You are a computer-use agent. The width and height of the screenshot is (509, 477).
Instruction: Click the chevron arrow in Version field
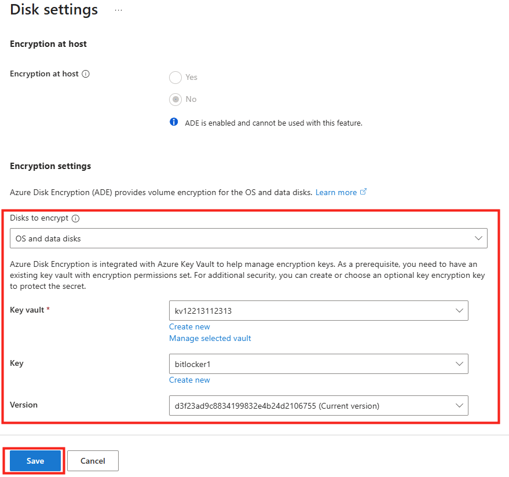click(460, 406)
